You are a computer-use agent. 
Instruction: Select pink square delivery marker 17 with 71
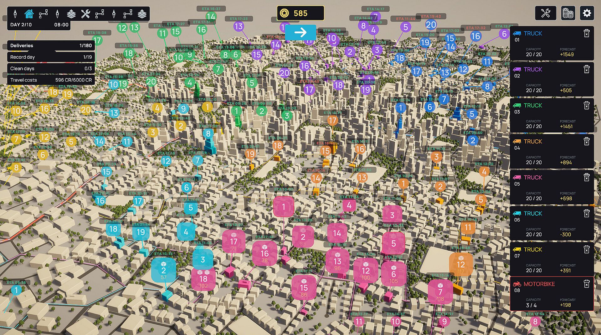234,242
